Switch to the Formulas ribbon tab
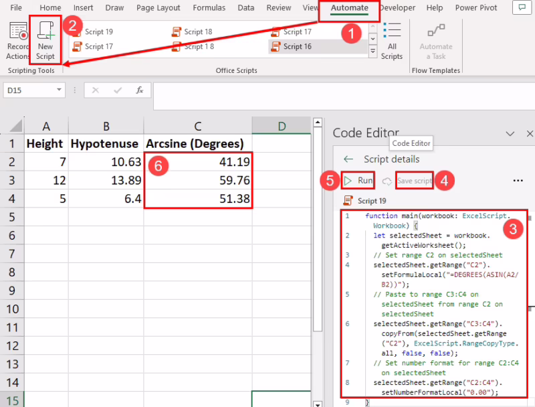 209,8
